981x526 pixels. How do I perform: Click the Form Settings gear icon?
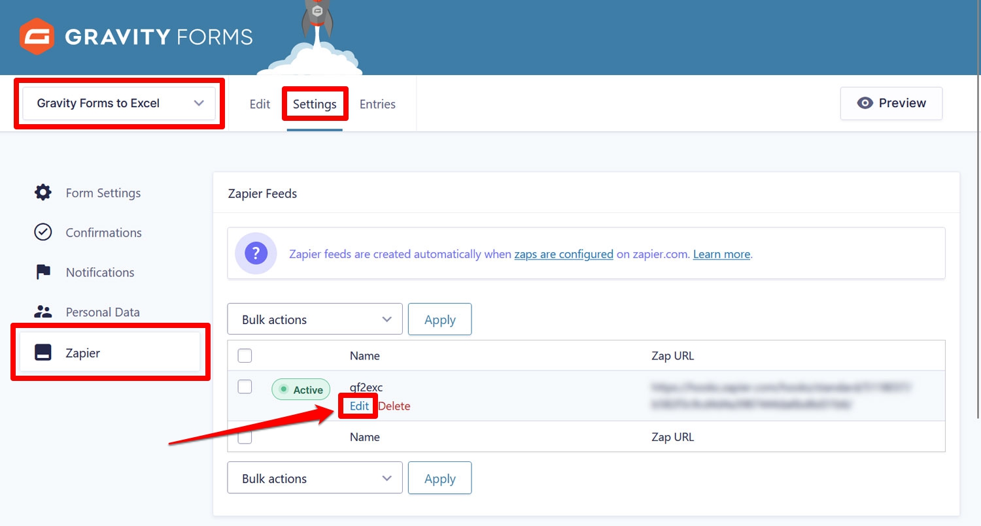[43, 193]
